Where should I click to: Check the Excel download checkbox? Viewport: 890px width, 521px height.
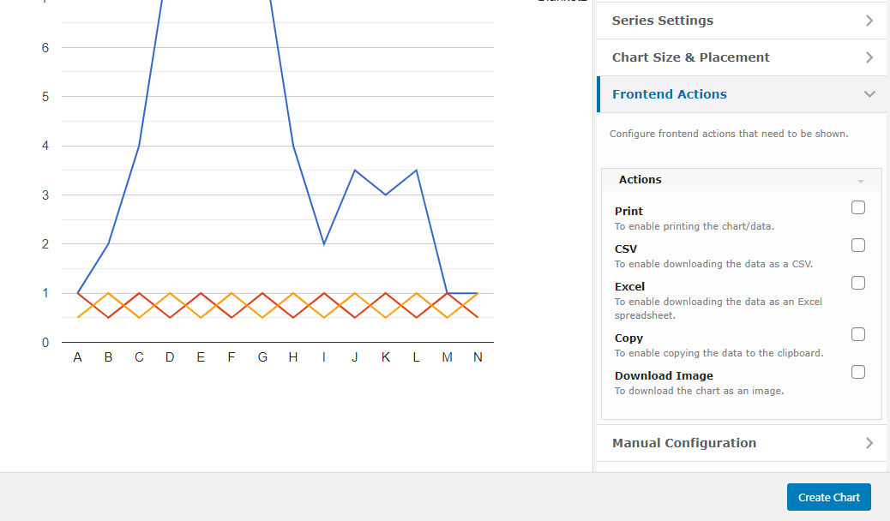click(x=858, y=283)
